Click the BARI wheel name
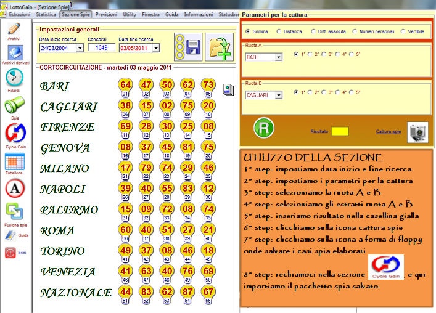Image resolution: width=436 pixels, height=313 pixels. 54,86
